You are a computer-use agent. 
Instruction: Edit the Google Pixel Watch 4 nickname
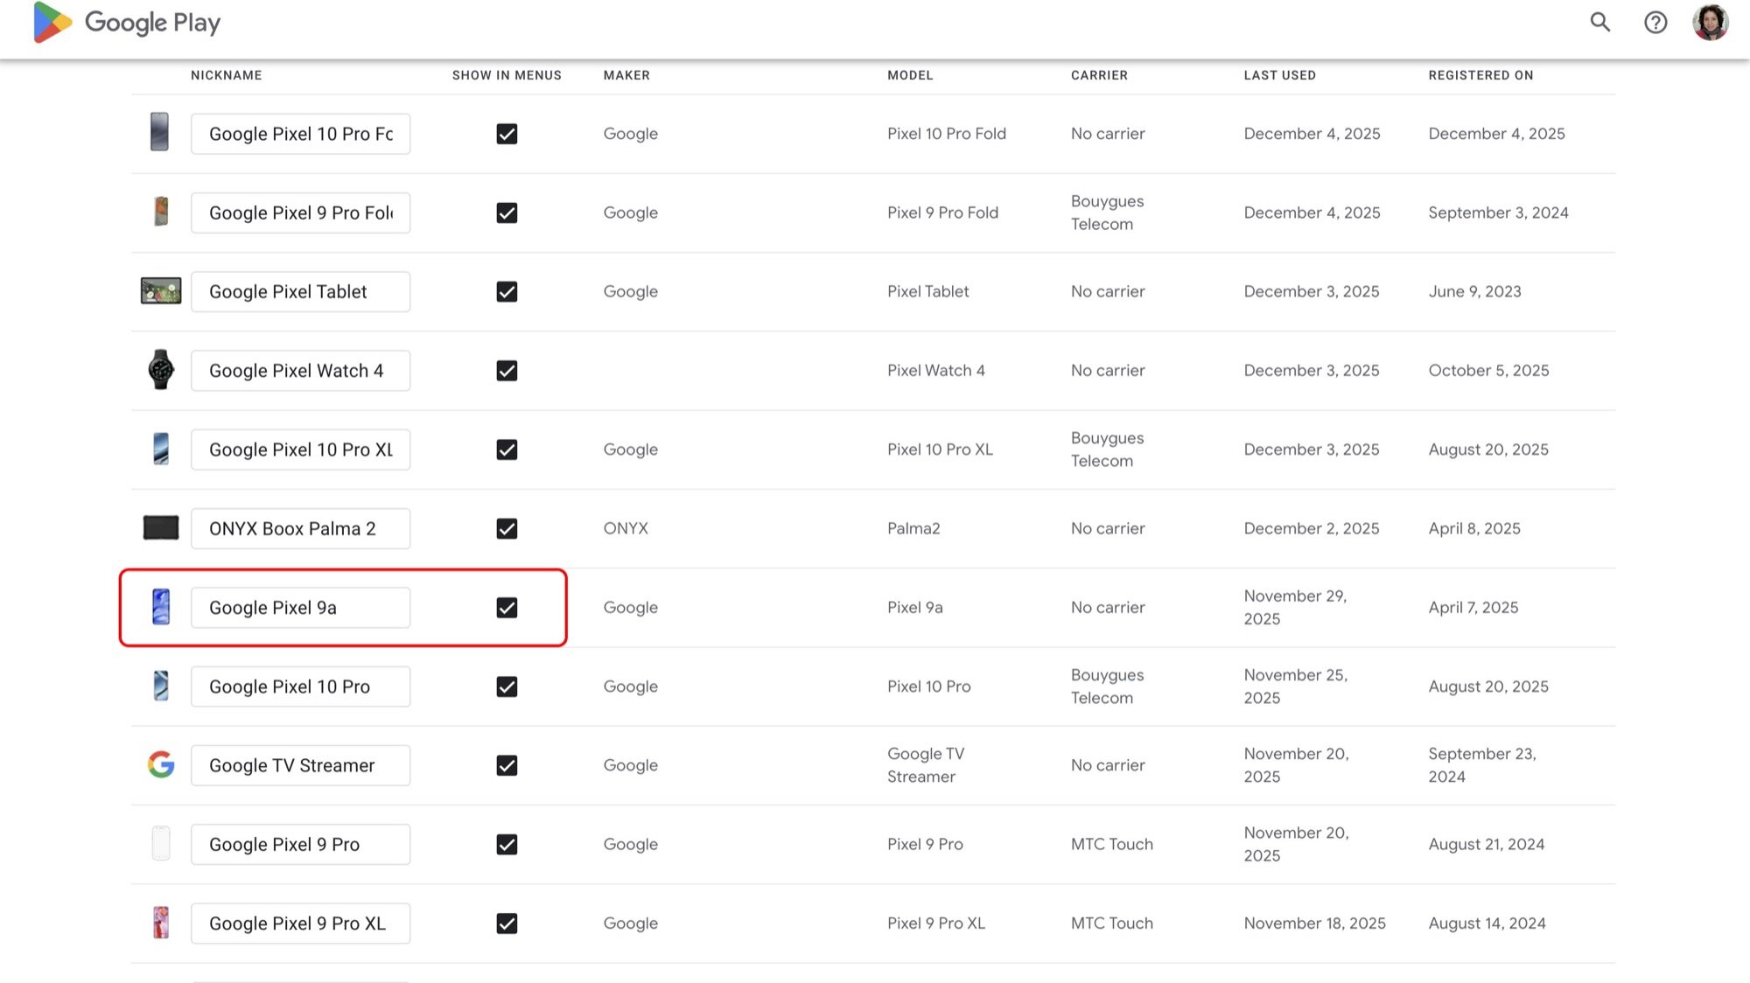coord(300,371)
